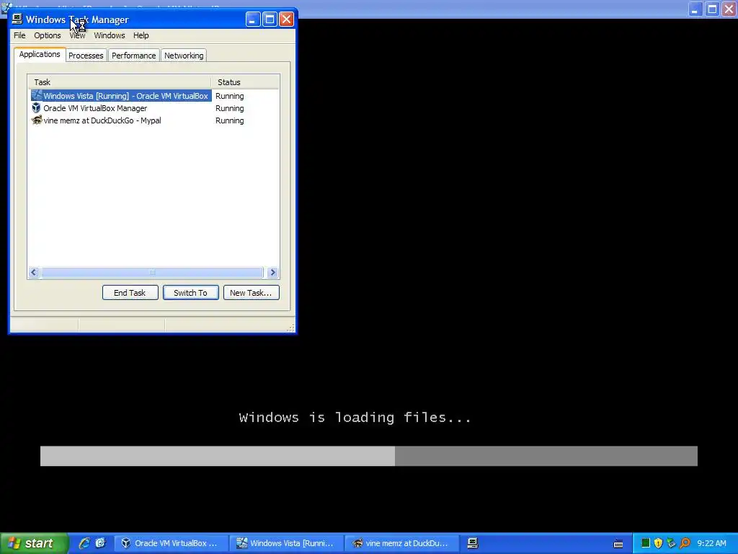Switch to the Performance tab
The width and height of the screenshot is (738, 554).
point(133,56)
